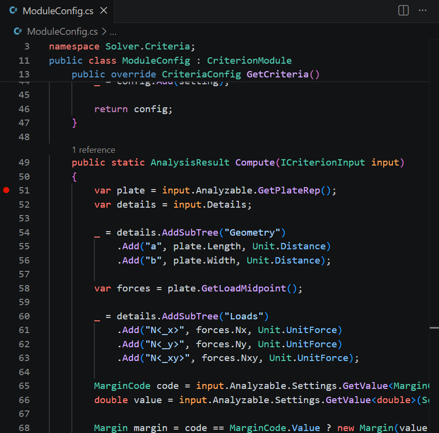
Task: Click the opening brace on line 50
Action: click(x=74, y=176)
